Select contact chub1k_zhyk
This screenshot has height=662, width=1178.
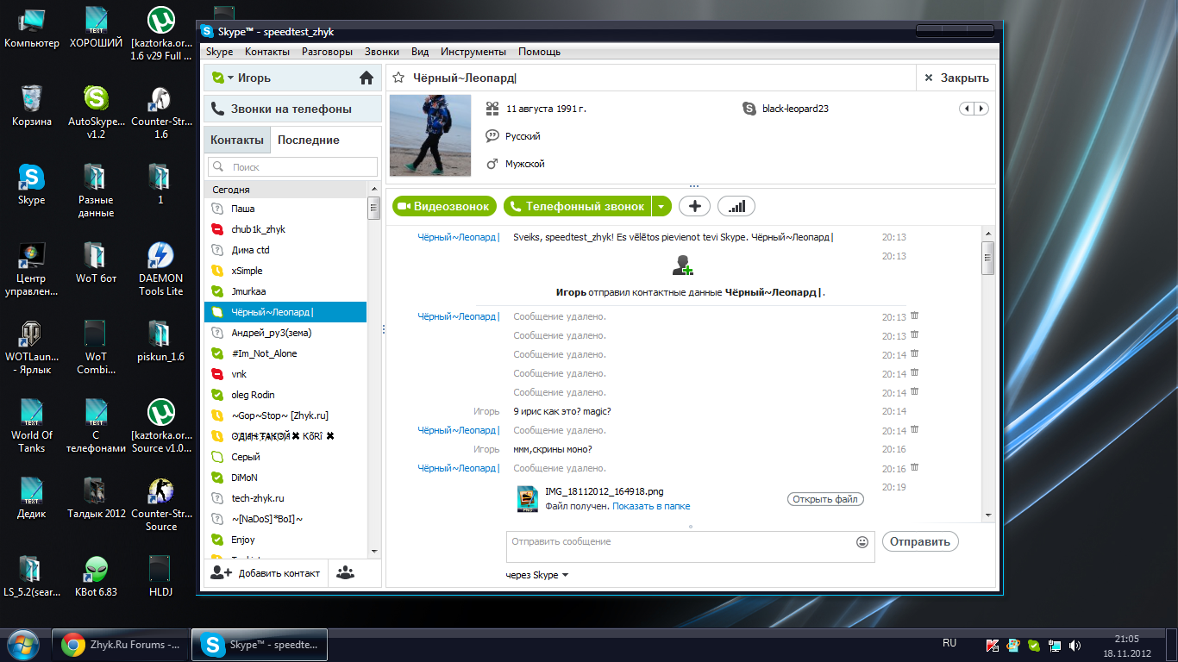(285, 229)
